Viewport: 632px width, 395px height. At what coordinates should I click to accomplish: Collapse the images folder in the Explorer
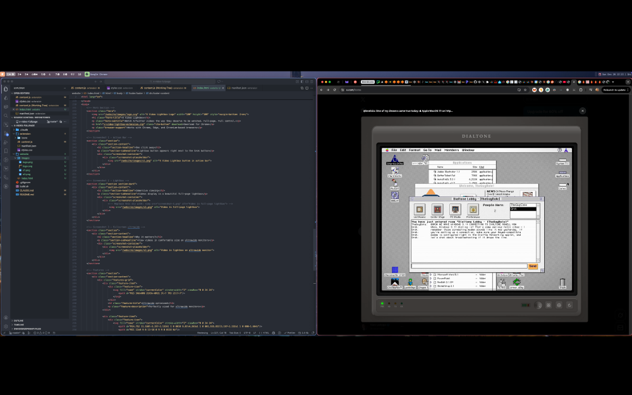[x=24, y=158]
